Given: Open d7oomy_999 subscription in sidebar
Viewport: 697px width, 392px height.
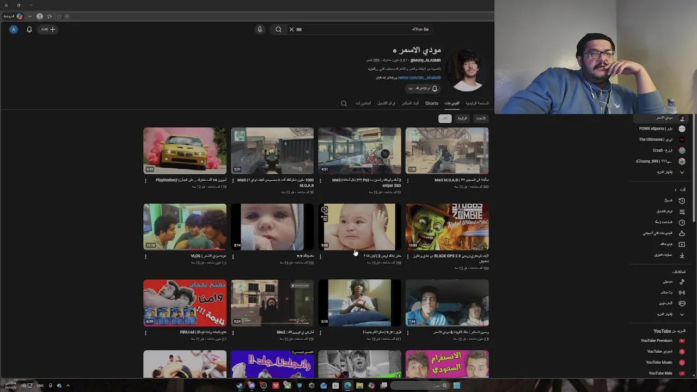Looking at the screenshot, I should pyautogui.click(x=662, y=161).
